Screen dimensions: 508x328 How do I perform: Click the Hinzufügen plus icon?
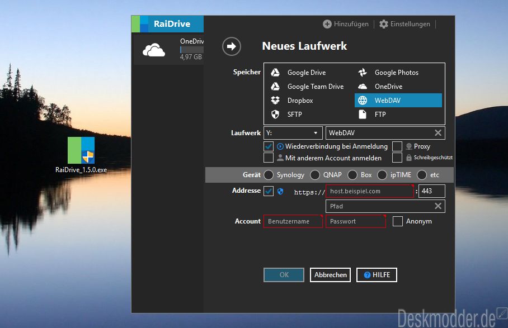(x=327, y=24)
